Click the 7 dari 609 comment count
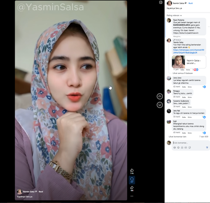The height and width of the screenshot is (203, 210). (204, 137)
